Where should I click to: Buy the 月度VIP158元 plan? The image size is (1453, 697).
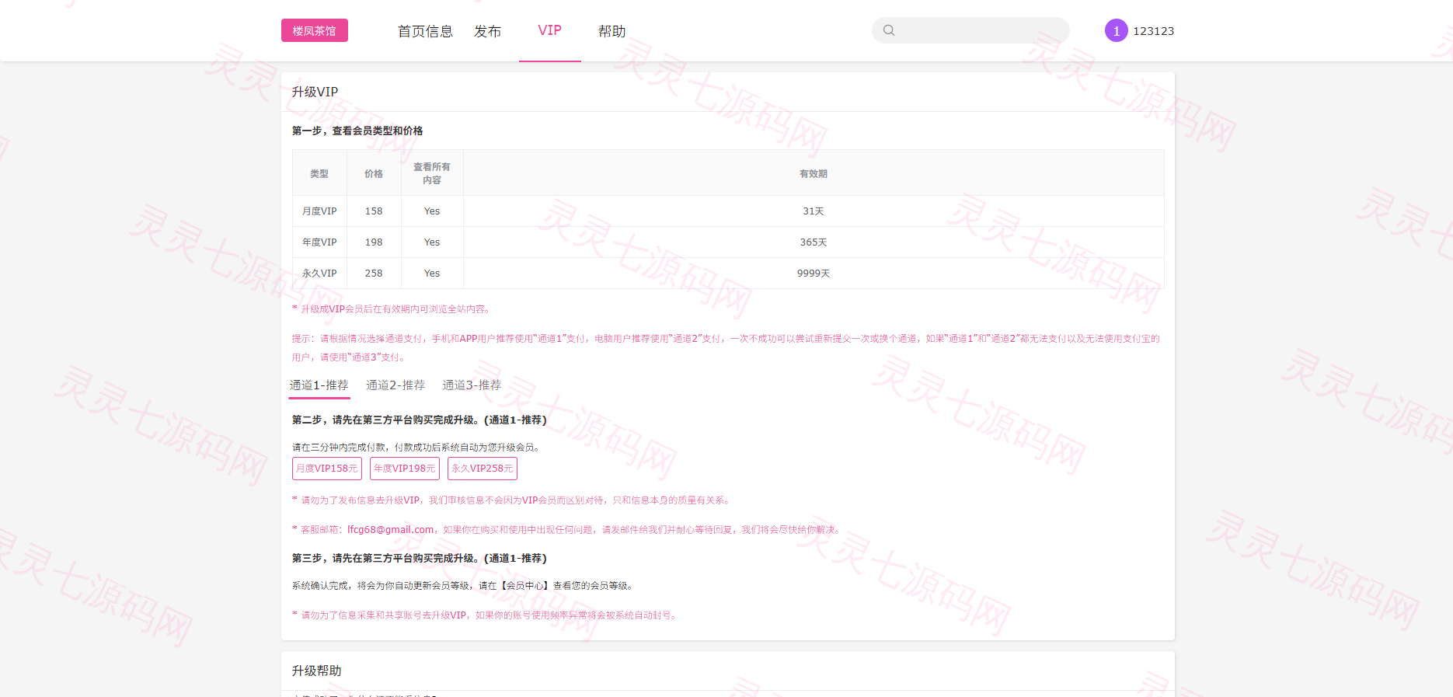coord(327,469)
